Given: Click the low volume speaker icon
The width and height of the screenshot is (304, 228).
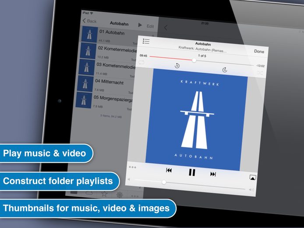Looking at the screenshot, I should (x=128, y=179).
